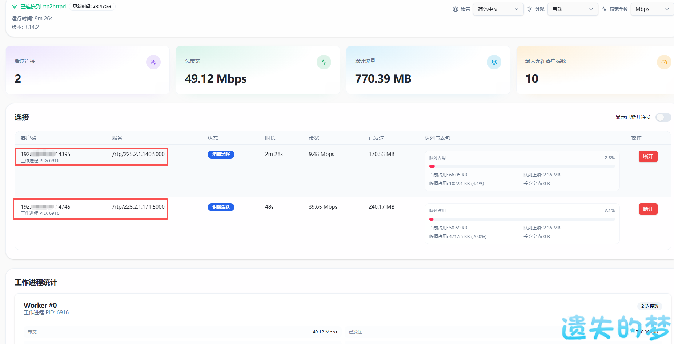Click the sun appearance icon
This screenshot has height=344, width=674.
click(530, 9)
